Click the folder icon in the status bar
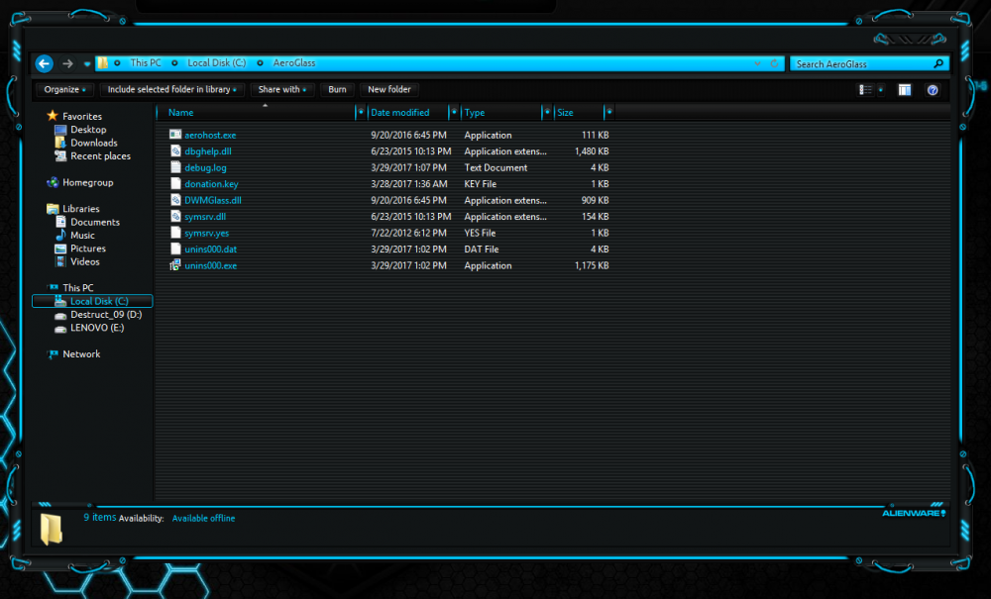Image resolution: width=991 pixels, height=599 pixels. 52,527
